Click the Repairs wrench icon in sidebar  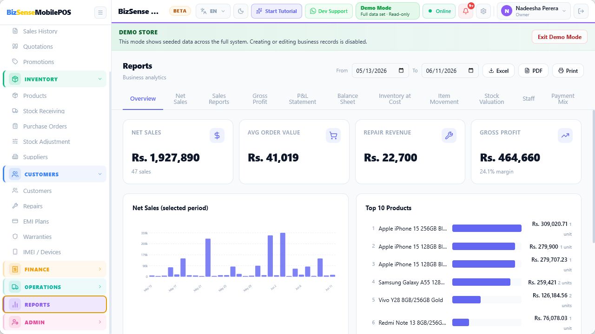15,206
